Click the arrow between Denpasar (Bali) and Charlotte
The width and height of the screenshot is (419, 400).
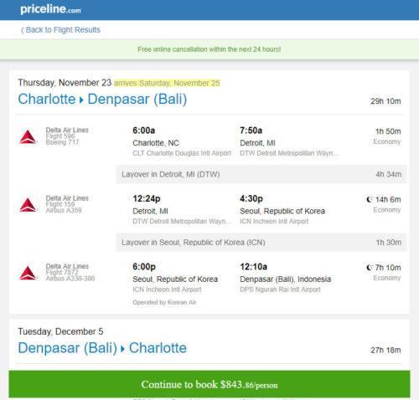(x=122, y=349)
